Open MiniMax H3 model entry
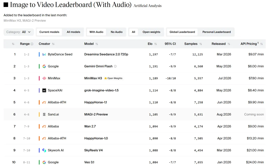Screen dimensions: 271x166 coord(93,78)
